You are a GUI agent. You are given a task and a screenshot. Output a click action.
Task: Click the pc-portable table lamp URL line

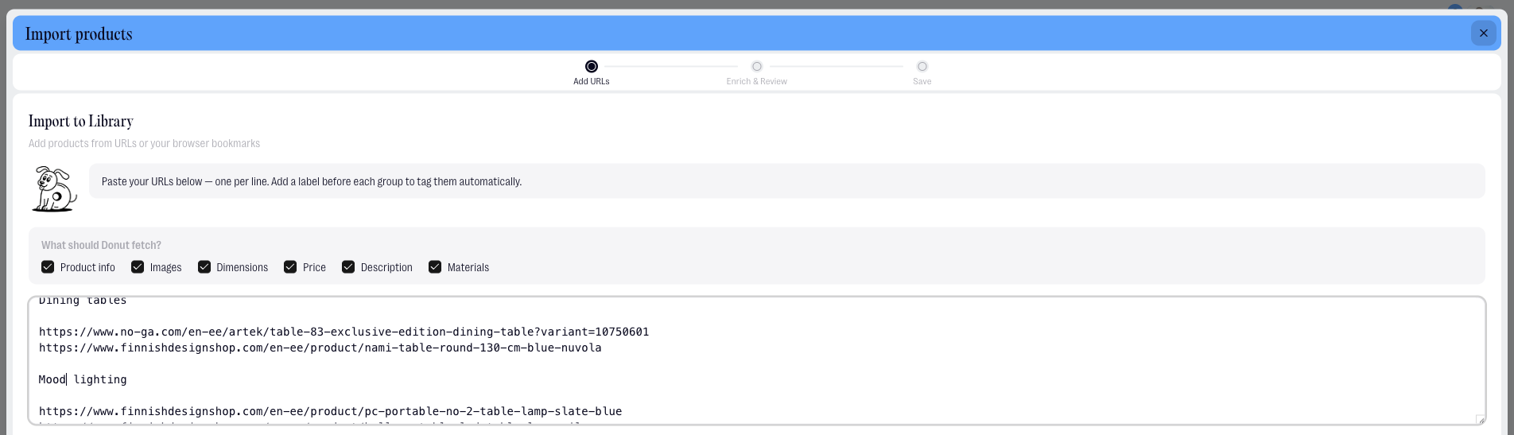coord(331,411)
